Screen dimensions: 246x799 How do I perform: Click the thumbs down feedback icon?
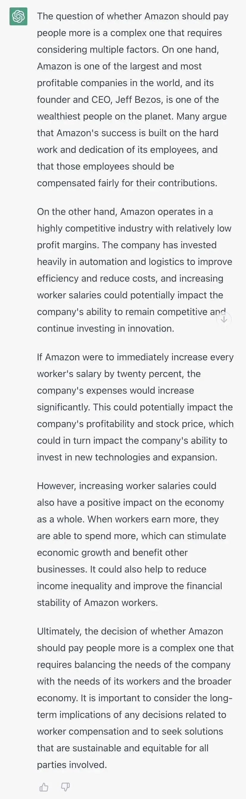(65, 787)
